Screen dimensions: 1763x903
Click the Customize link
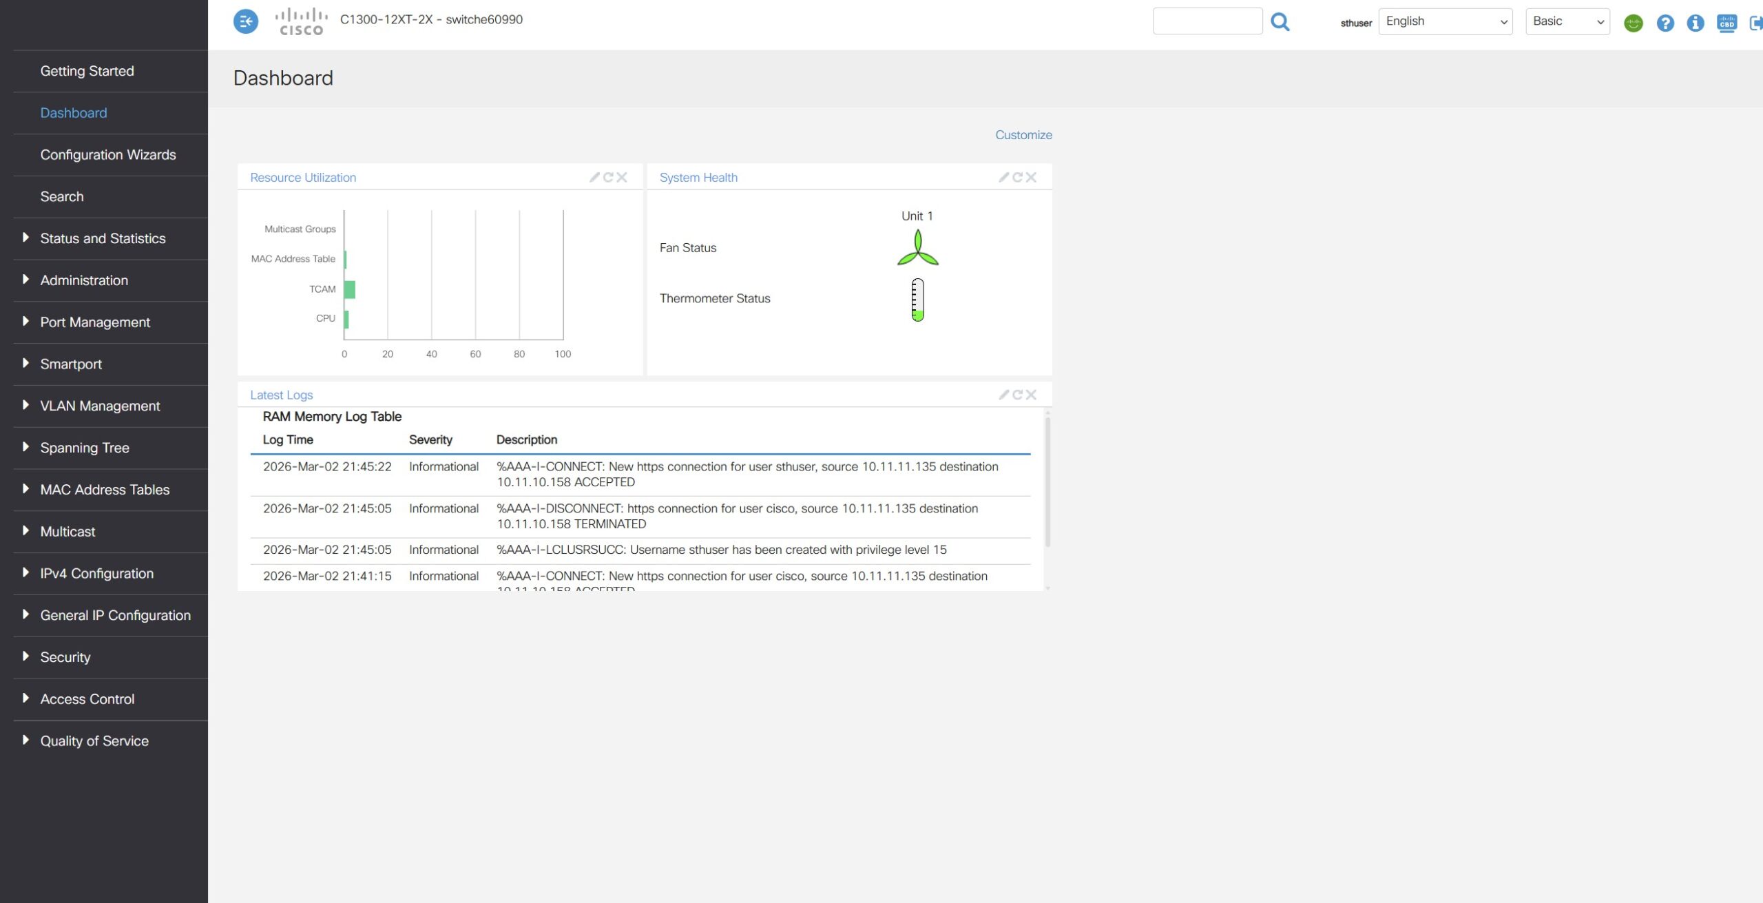(x=1023, y=135)
